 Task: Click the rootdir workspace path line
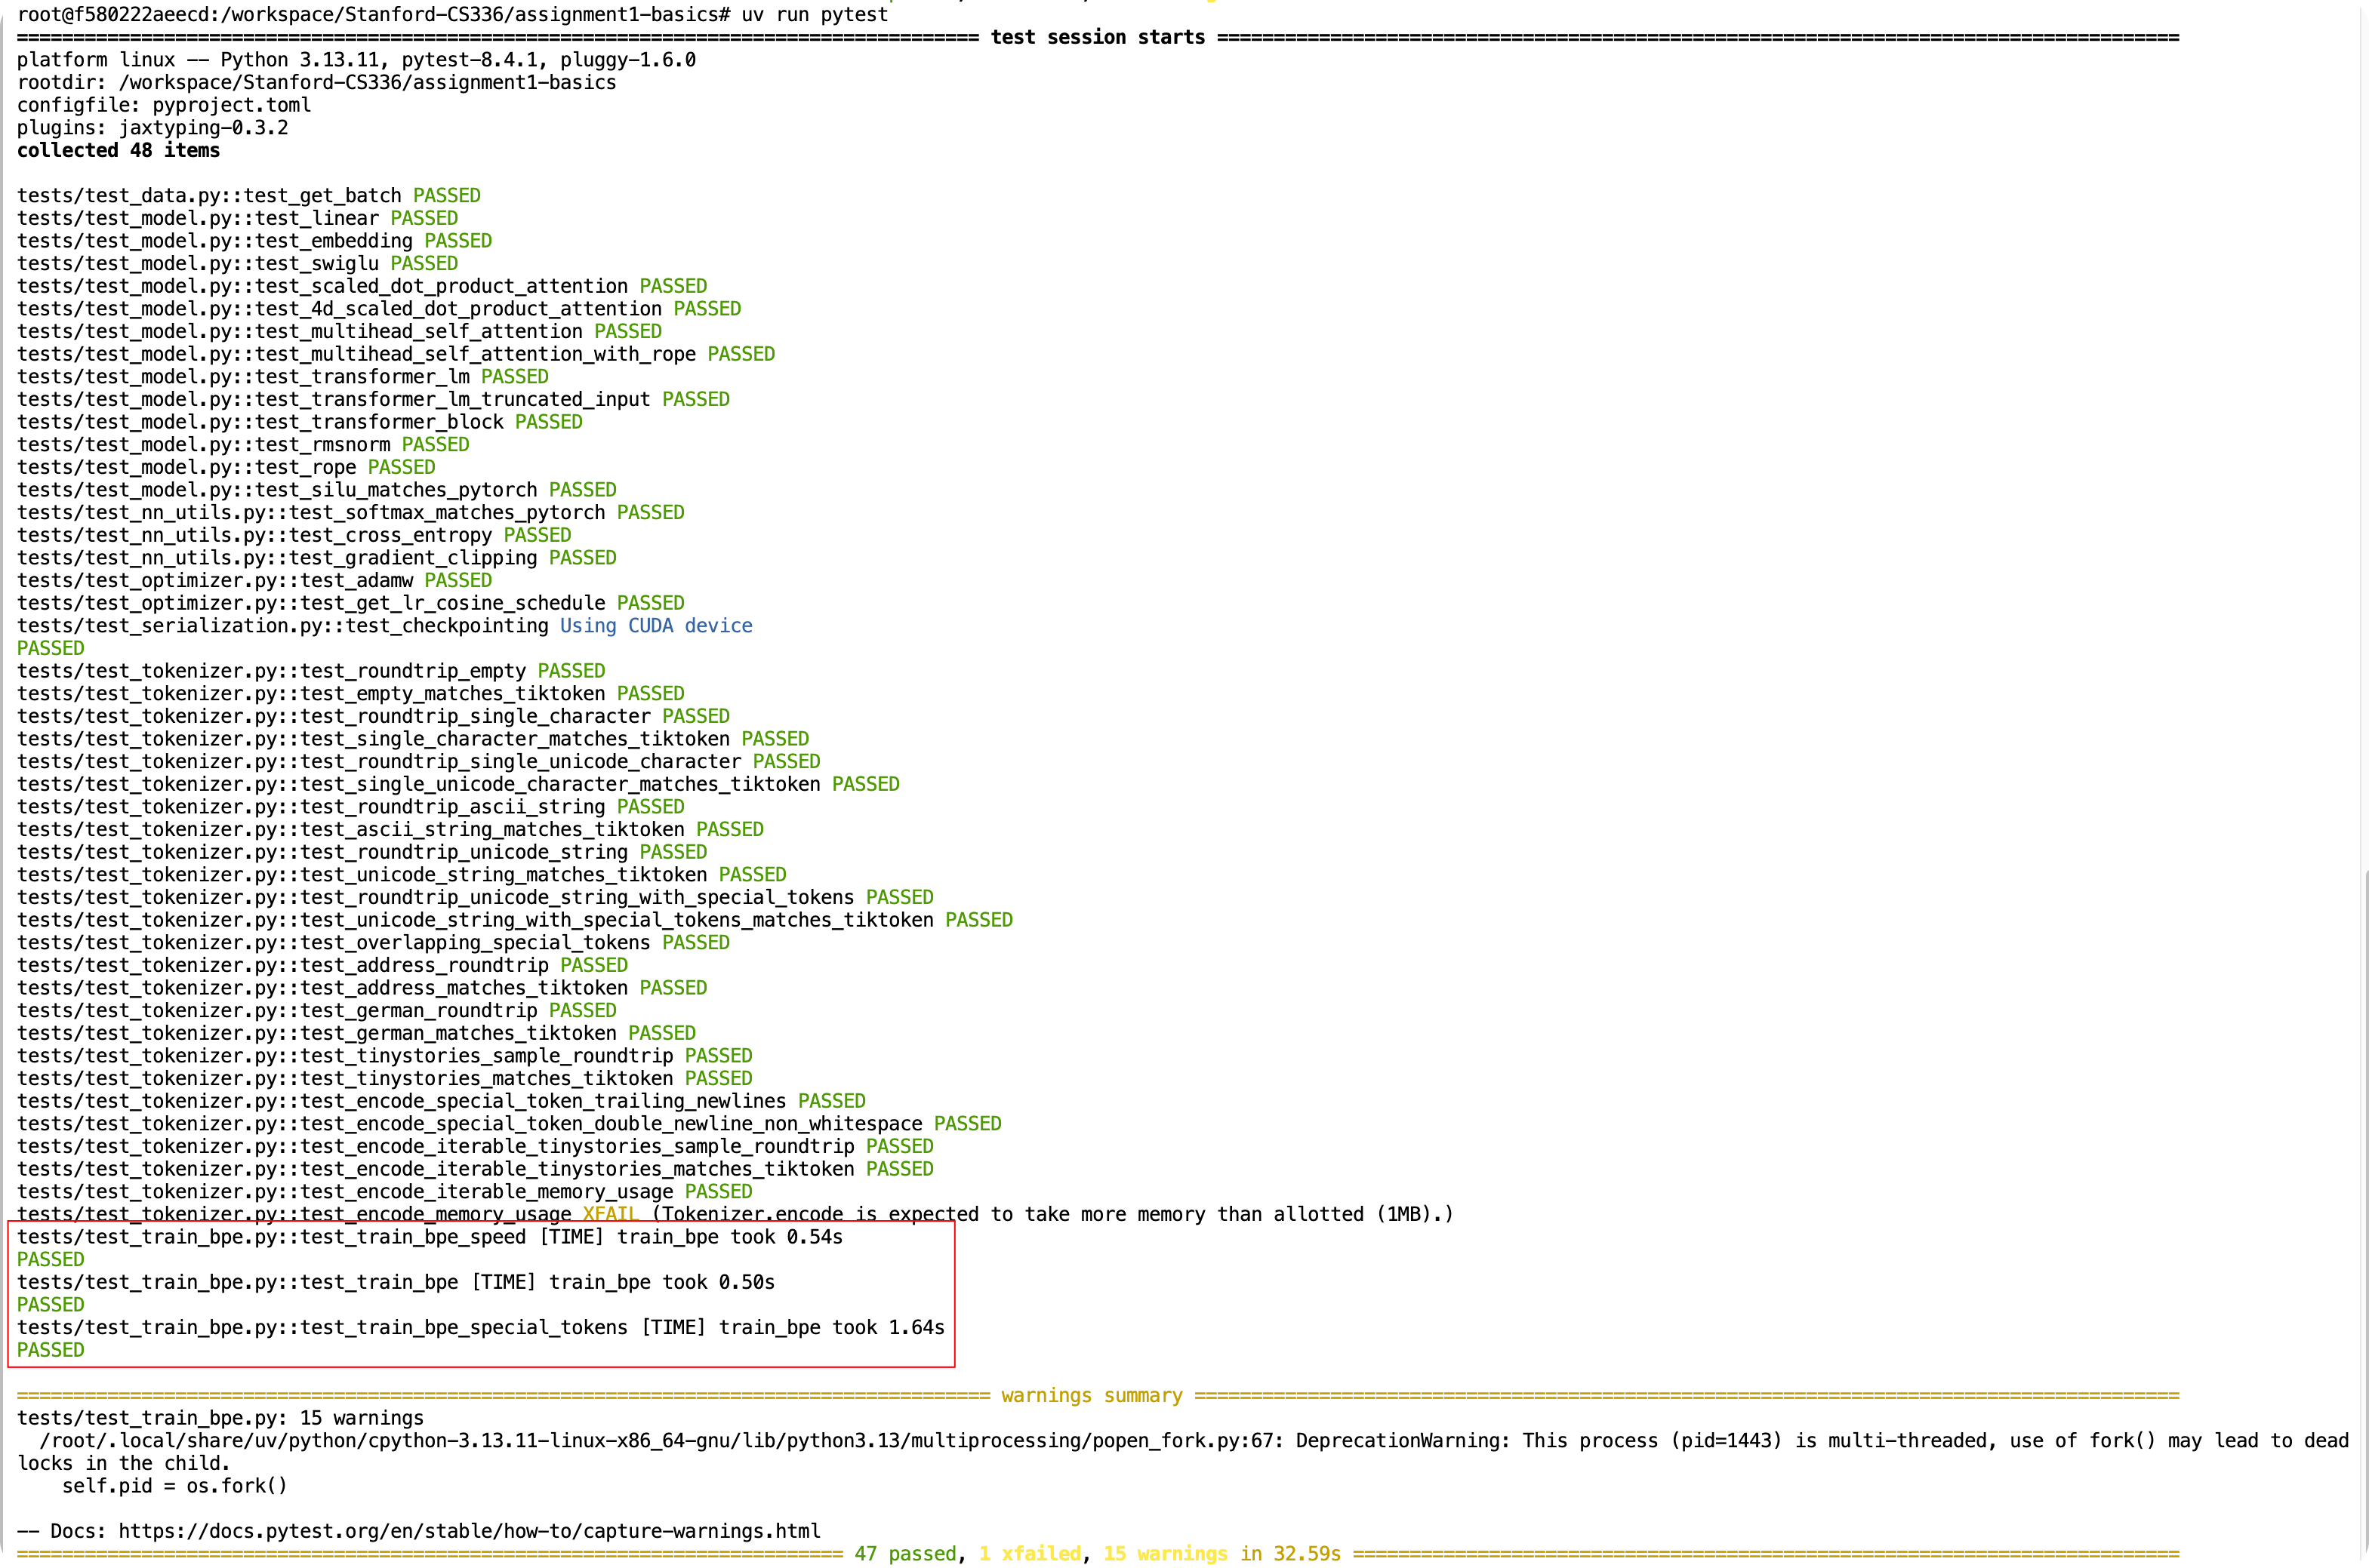pos(316,83)
